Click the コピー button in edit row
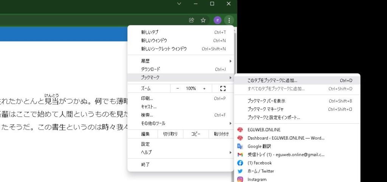Image resolution: width=387 pixels, height=182 pixels. click(x=195, y=134)
